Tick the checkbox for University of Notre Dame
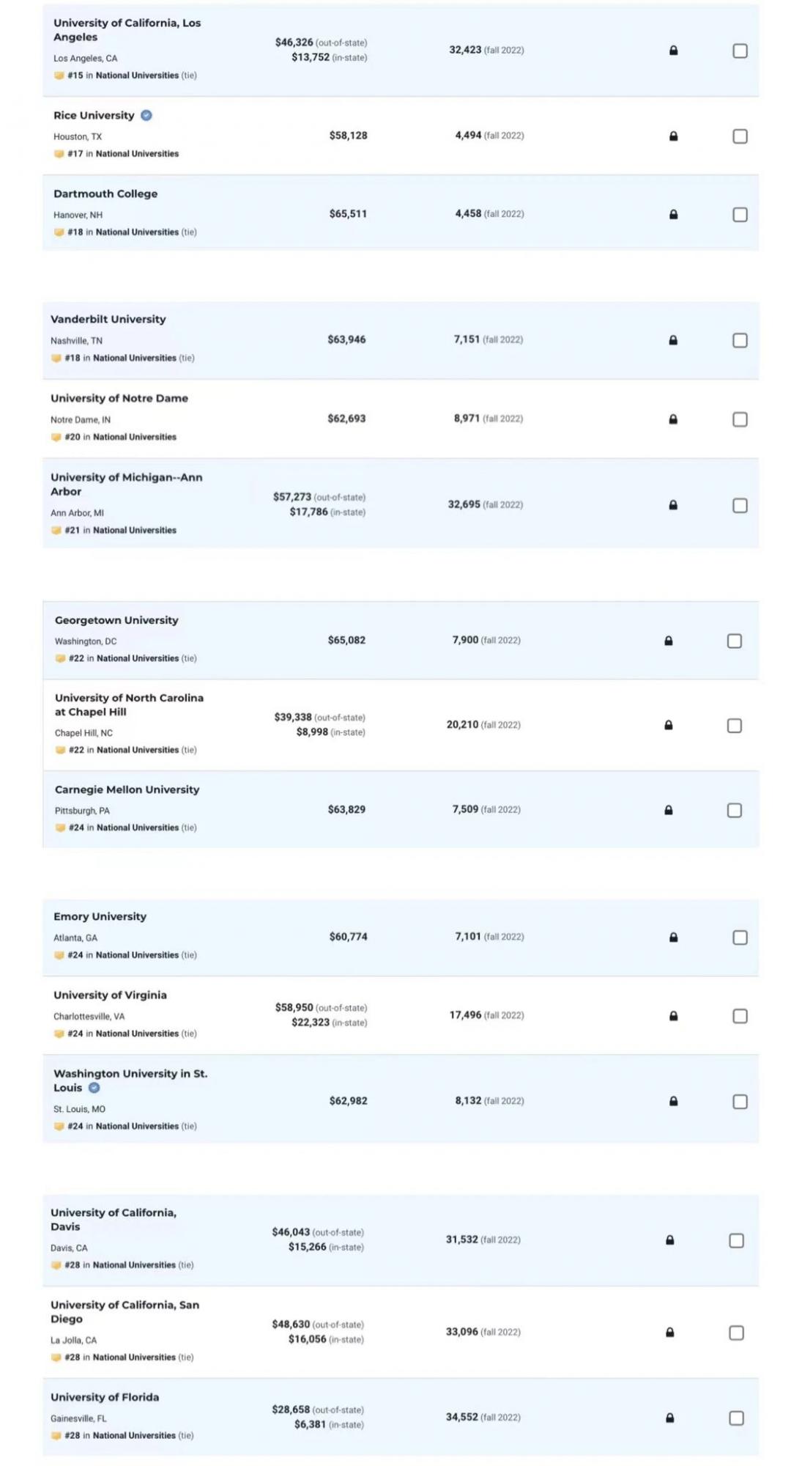Viewport: 802px width, 1466px height. click(740, 419)
